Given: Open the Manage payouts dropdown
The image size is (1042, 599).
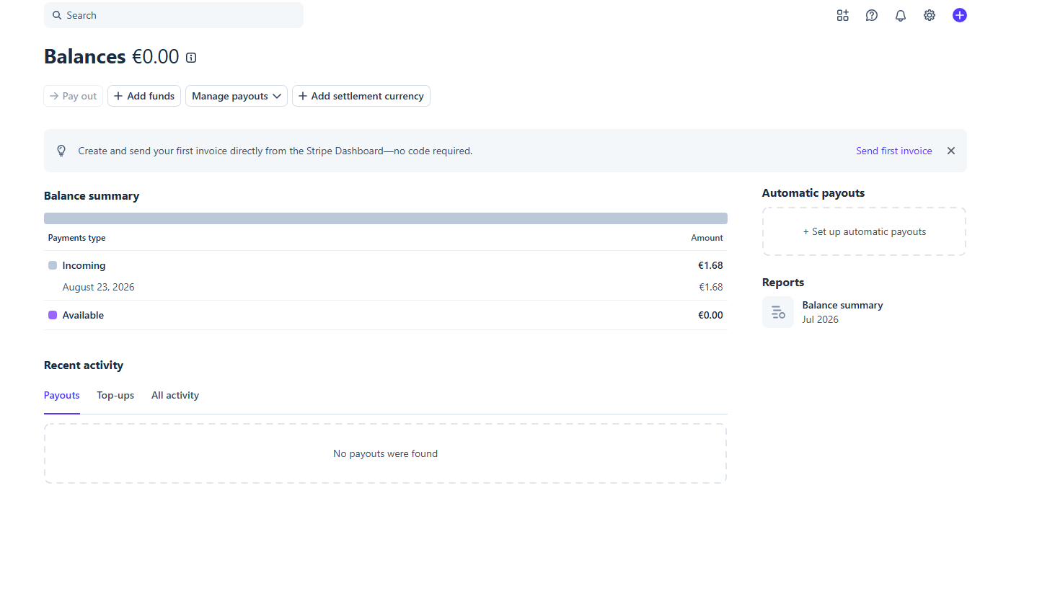Looking at the screenshot, I should [237, 96].
